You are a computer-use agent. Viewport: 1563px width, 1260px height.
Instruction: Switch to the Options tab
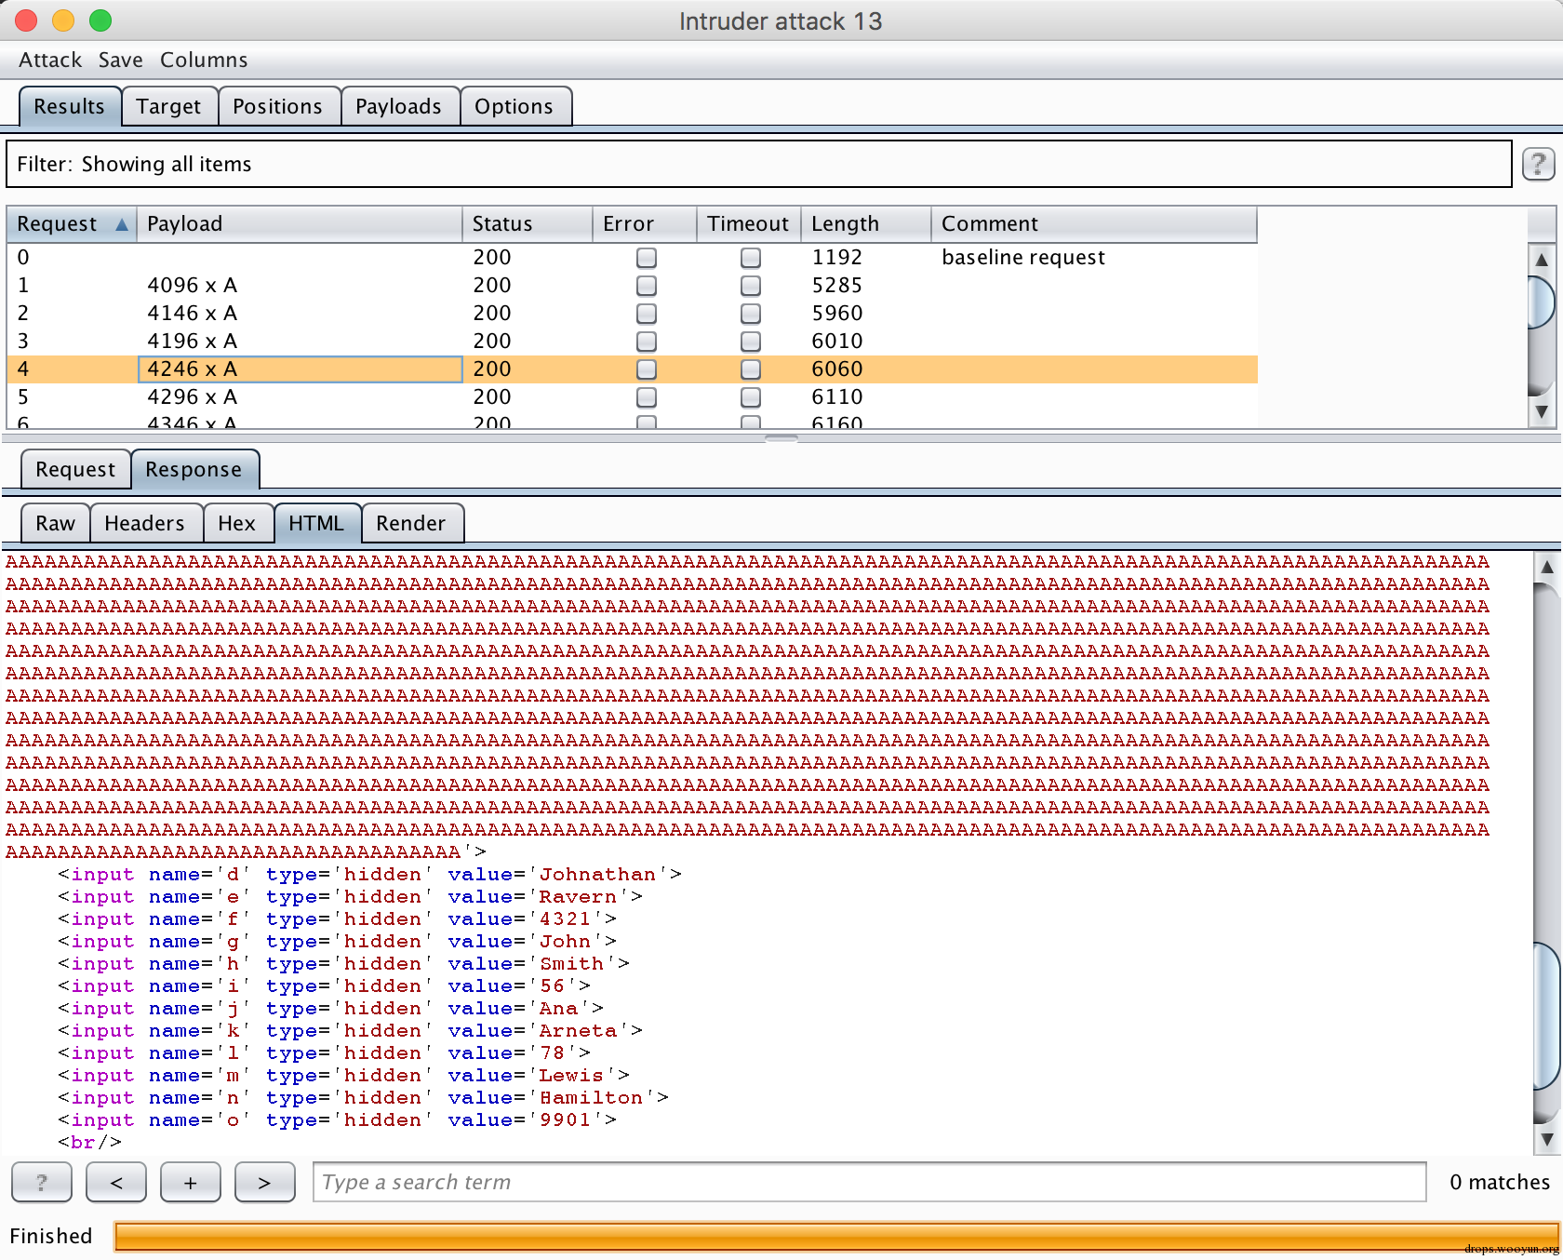514,106
